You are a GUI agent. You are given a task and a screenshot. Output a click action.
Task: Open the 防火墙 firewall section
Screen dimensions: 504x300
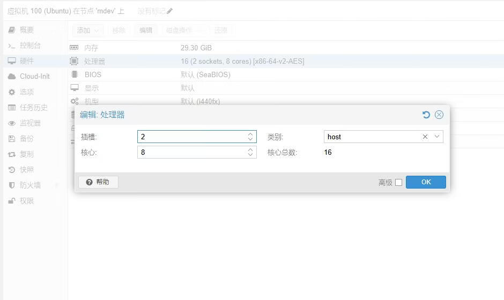click(x=30, y=185)
